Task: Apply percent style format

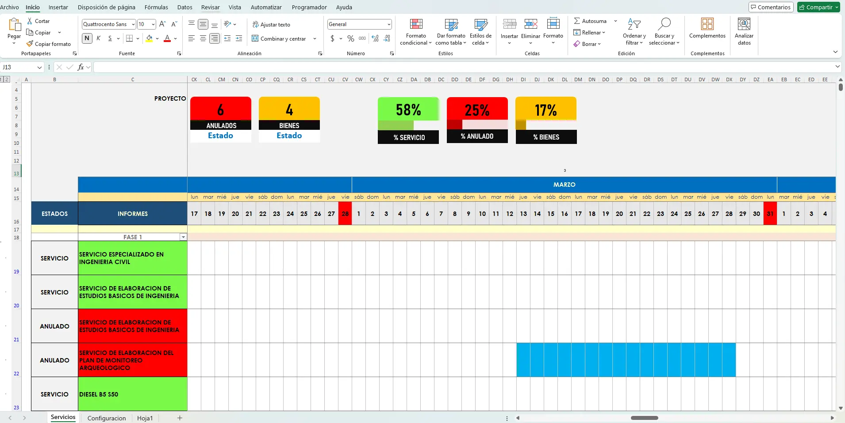Action: tap(351, 38)
